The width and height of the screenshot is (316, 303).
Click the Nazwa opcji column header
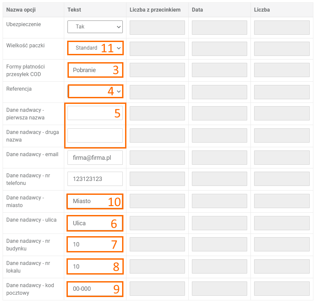pyautogui.click(x=21, y=10)
